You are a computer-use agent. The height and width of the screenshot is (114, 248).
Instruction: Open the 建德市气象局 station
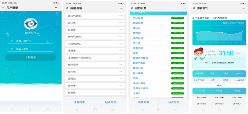click(158, 58)
